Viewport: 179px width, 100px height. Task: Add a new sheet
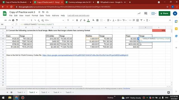coord(7,92)
